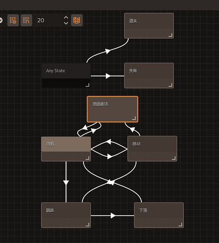Select transition arrow from 待机 to 地面射击

[94, 131]
